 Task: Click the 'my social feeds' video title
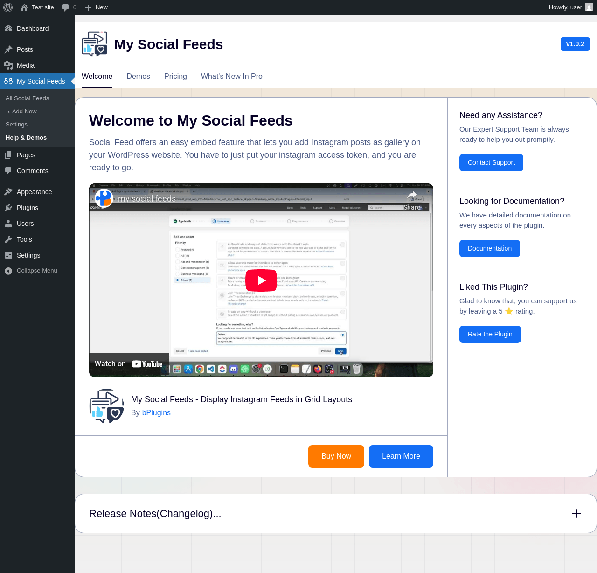(147, 199)
